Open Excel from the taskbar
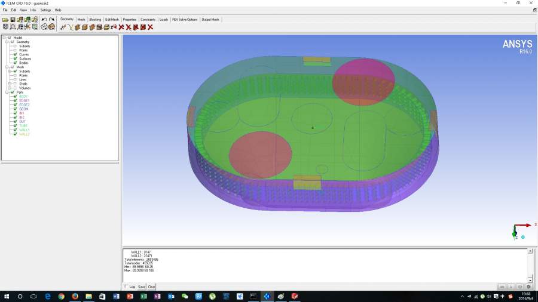538x302 pixels. 143,296
